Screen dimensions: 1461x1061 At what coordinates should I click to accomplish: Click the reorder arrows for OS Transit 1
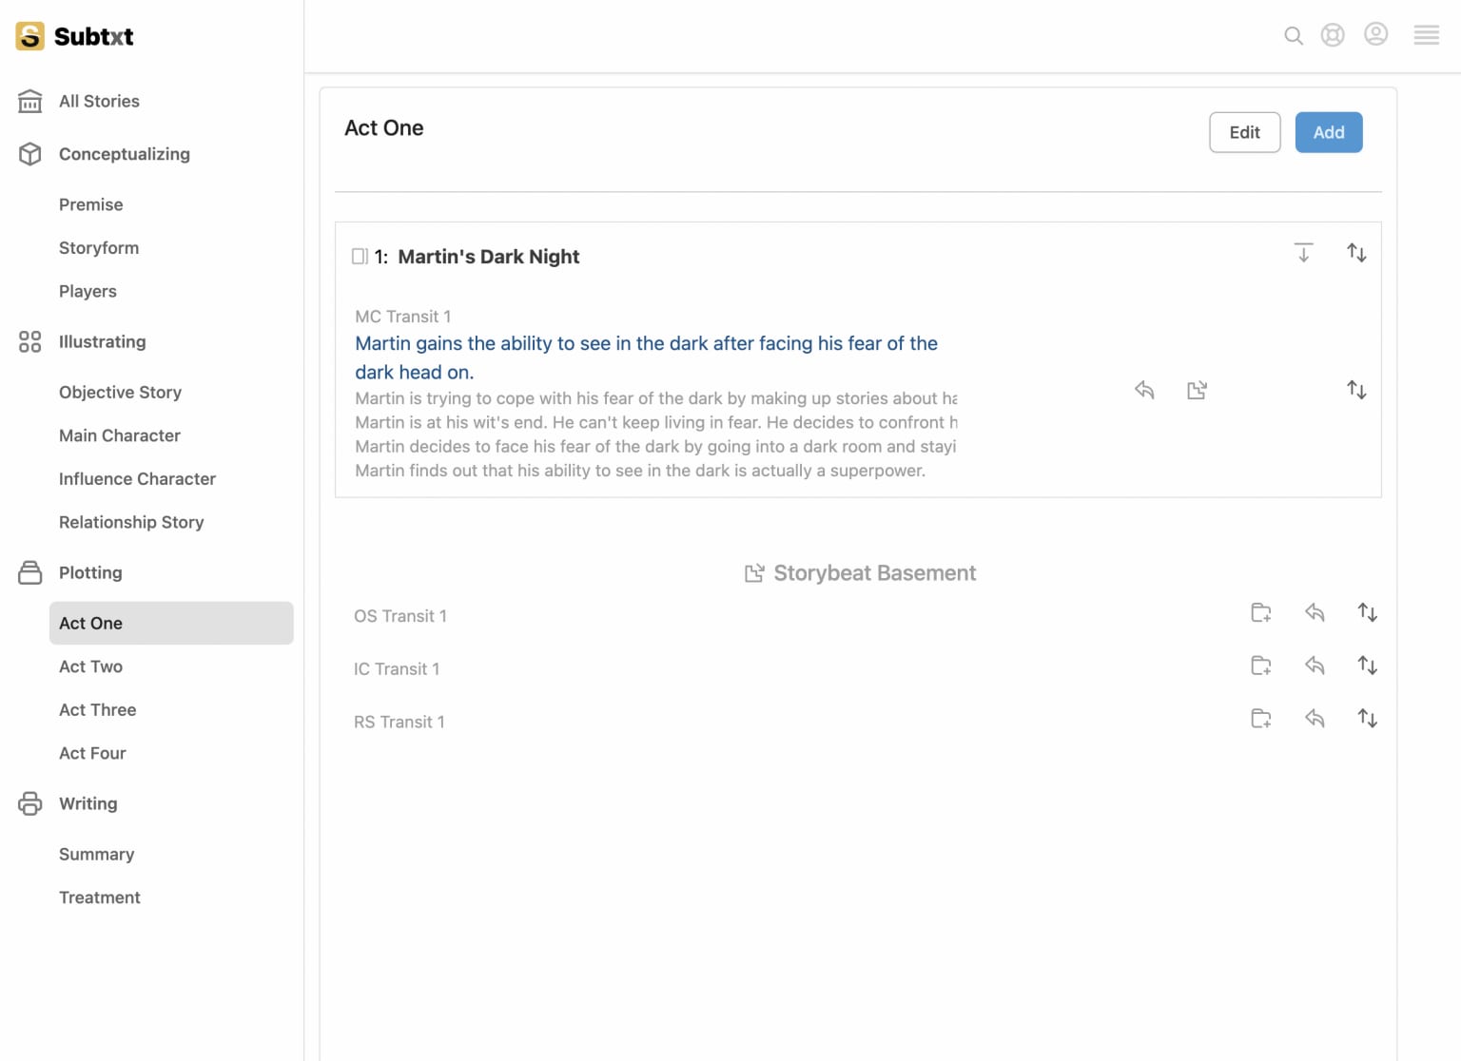[1367, 612]
